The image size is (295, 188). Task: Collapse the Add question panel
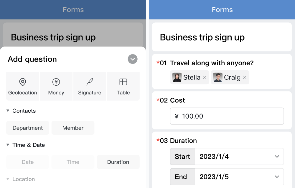[133, 59]
